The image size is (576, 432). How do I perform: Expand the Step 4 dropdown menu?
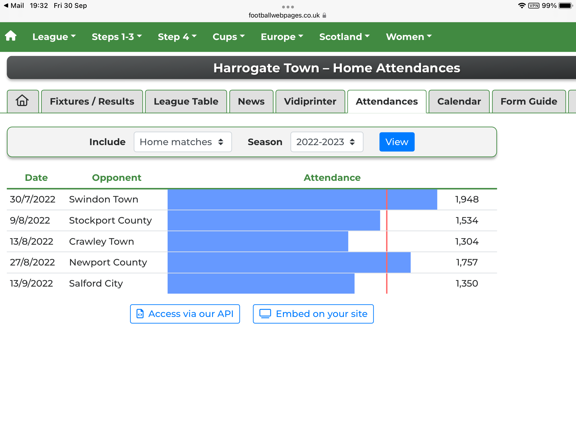click(177, 37)
